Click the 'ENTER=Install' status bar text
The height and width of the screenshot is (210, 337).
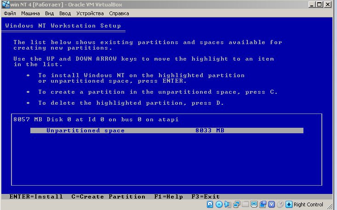tap(36, 197)
